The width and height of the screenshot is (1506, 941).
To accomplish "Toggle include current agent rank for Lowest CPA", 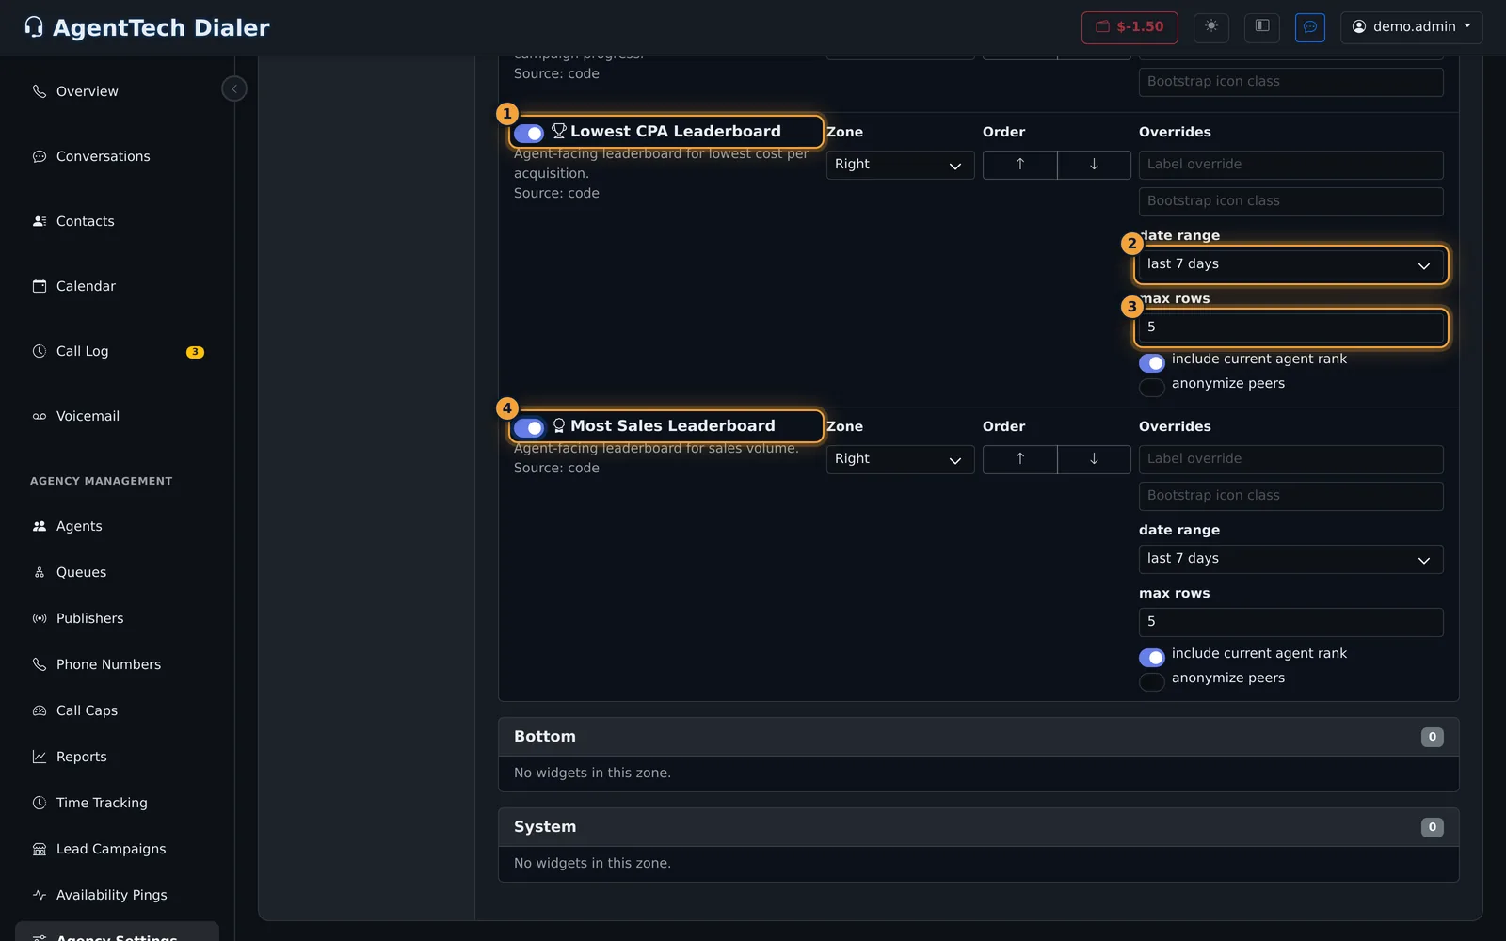I will click(x=1152, y=362).
